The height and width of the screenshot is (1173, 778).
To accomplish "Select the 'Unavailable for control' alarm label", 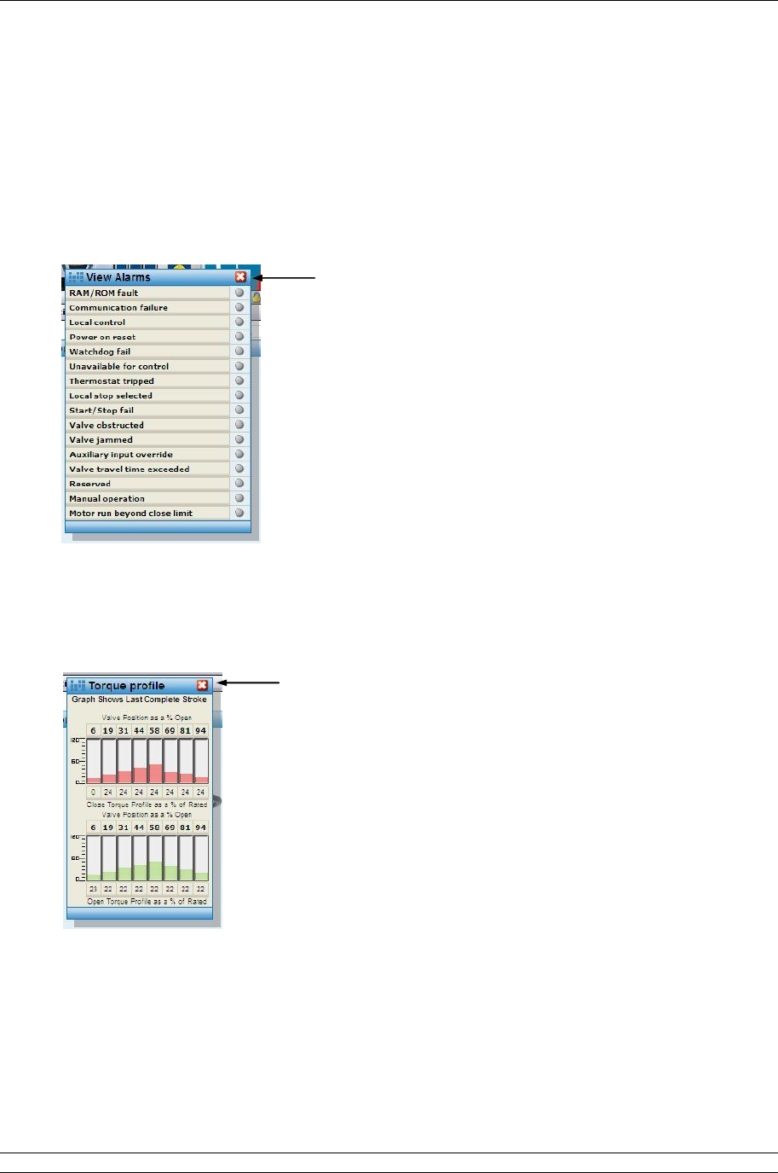I will click(119, 366).
